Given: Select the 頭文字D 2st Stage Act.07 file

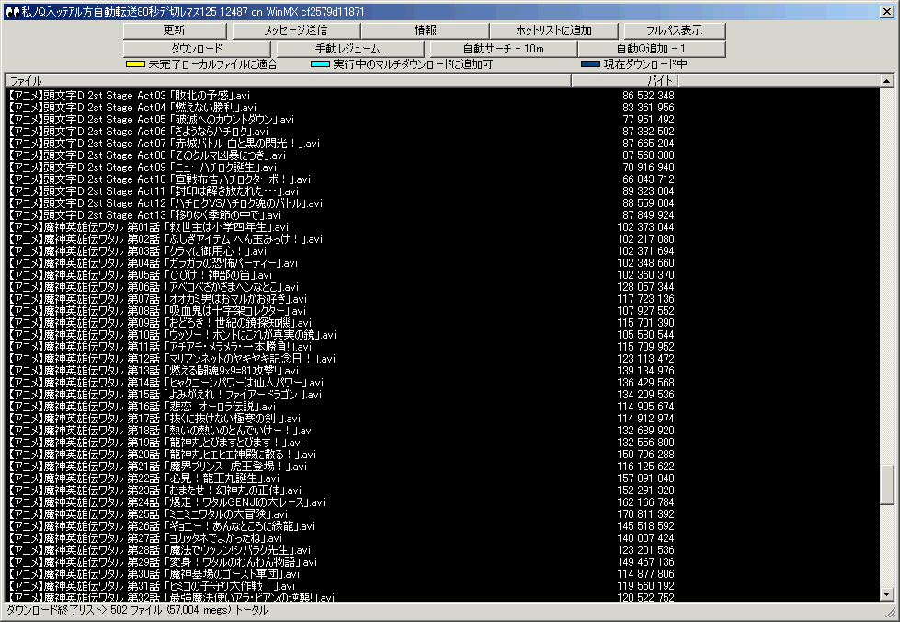Looking at the screenshot, I should click(164, 144).
